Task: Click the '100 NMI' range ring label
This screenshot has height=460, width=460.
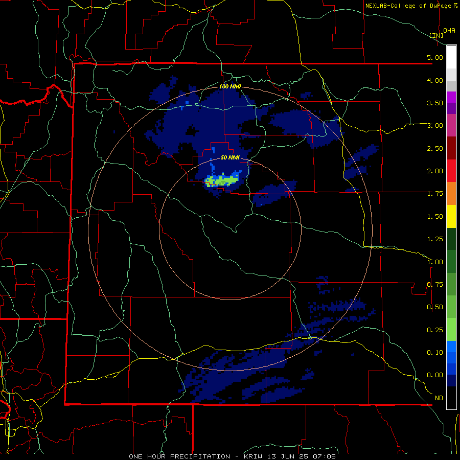Action: pyautogui.click(x=230, y=86)
